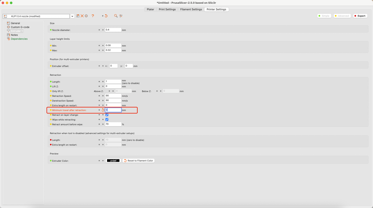Click the toolbar revert-to-system-values arrow icon
This screenshot has width=373, height=208.
[x=106, y=16]
